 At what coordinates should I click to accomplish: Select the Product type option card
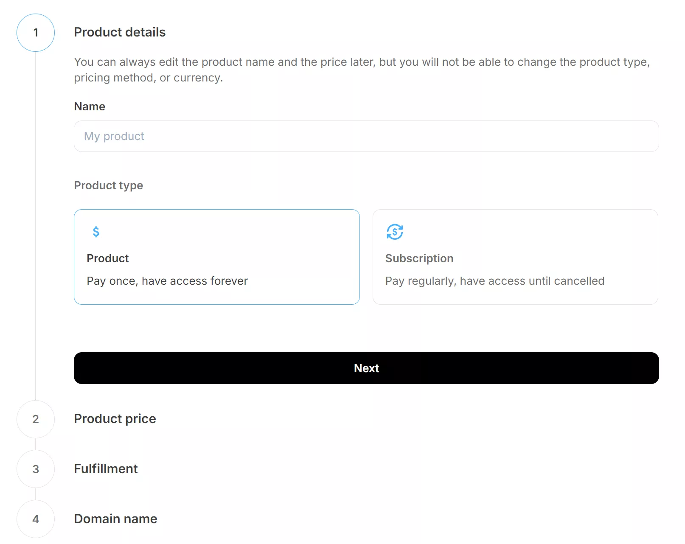[216, 257]
